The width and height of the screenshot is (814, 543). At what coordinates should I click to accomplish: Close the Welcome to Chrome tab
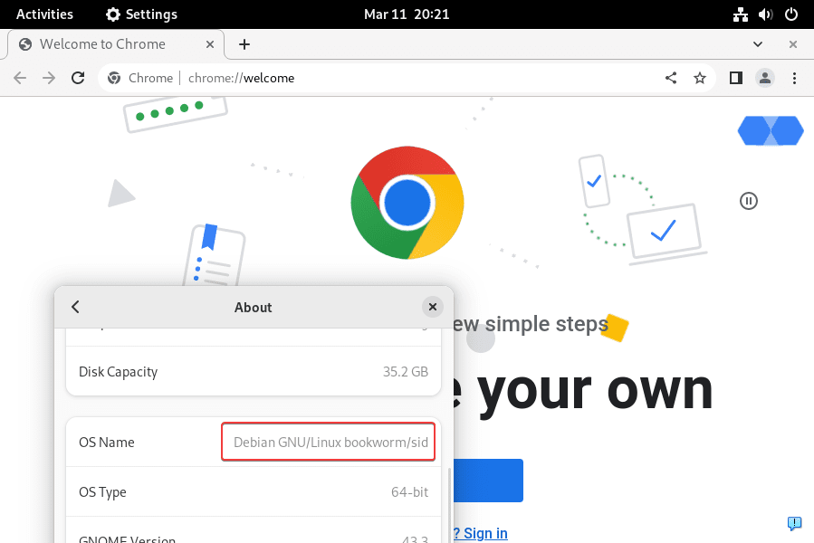210,44
